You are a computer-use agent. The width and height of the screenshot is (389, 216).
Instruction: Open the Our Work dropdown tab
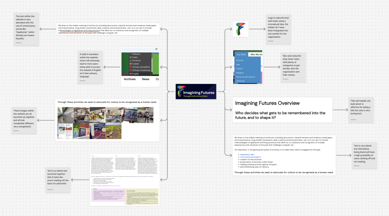pyautogui.click(x=241, y=54)
